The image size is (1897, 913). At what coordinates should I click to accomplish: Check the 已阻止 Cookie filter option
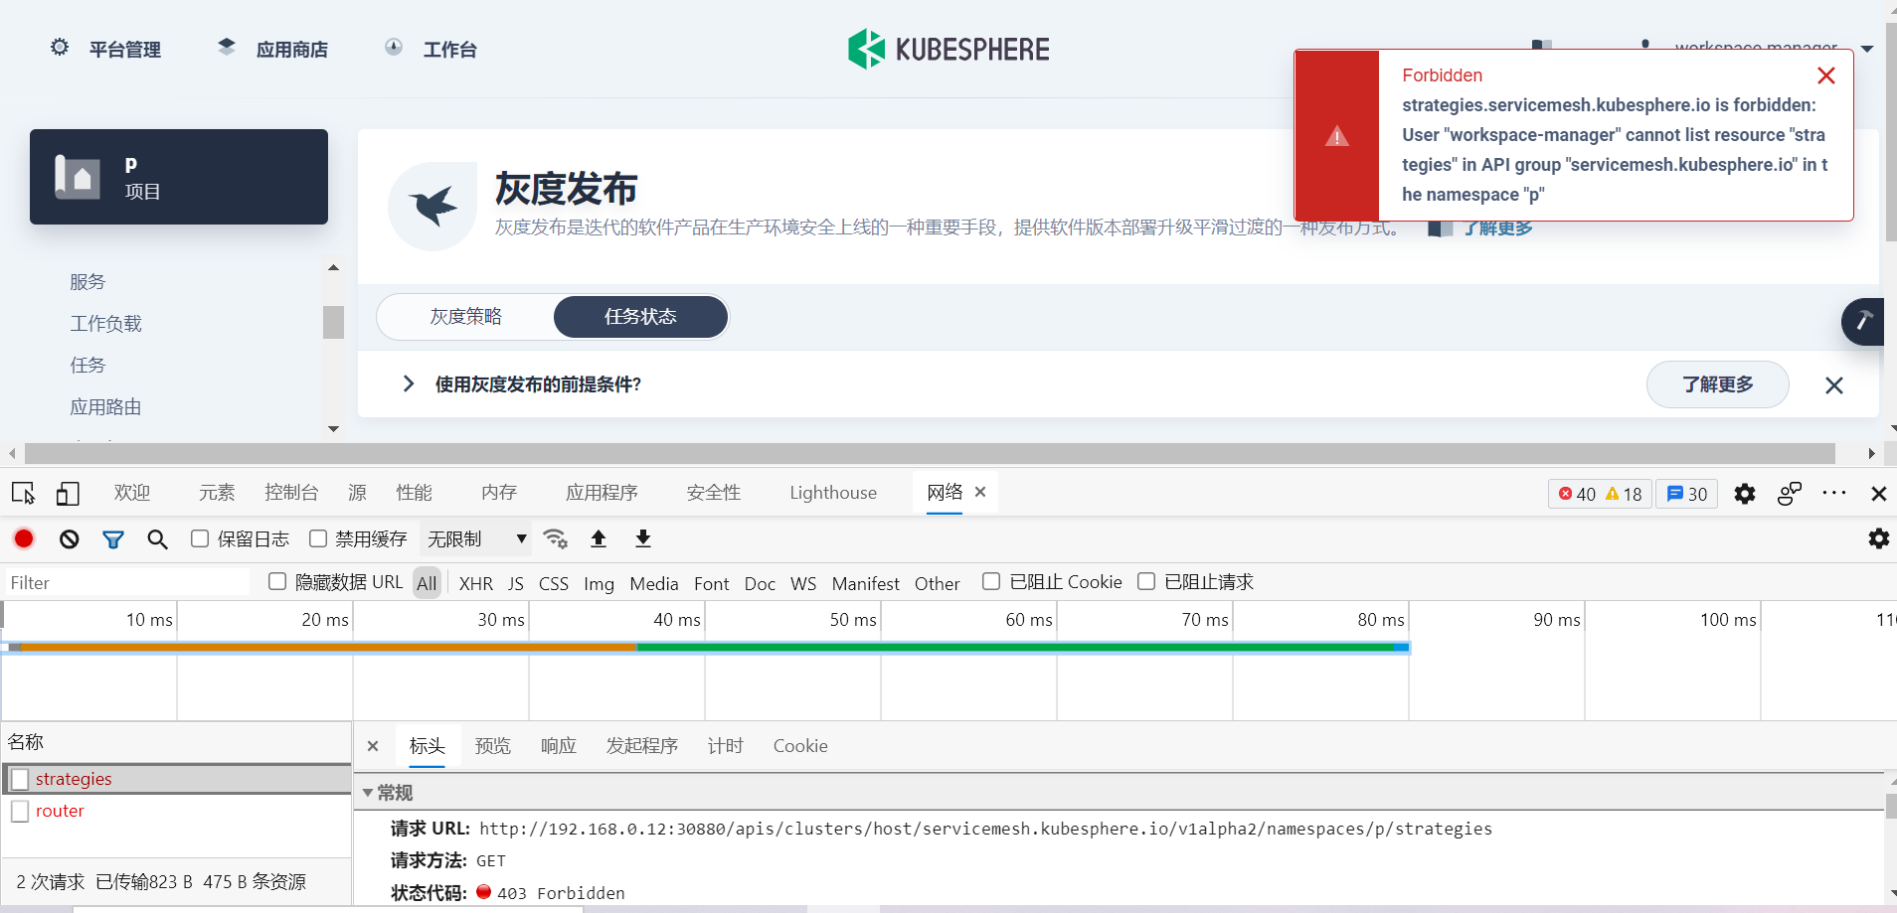point(991,581)
